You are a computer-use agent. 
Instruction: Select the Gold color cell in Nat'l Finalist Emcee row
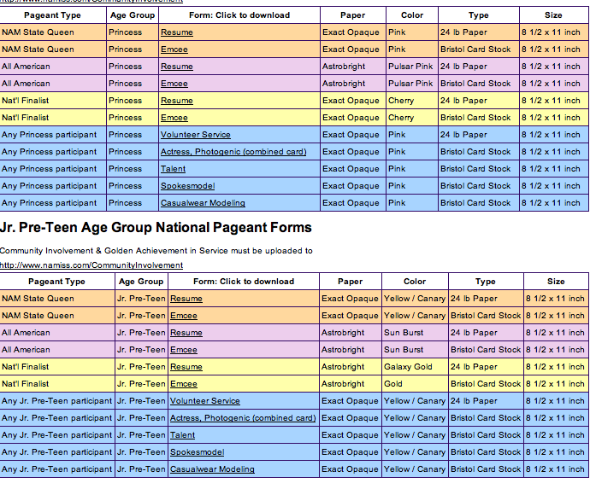(x=415, y=384)
